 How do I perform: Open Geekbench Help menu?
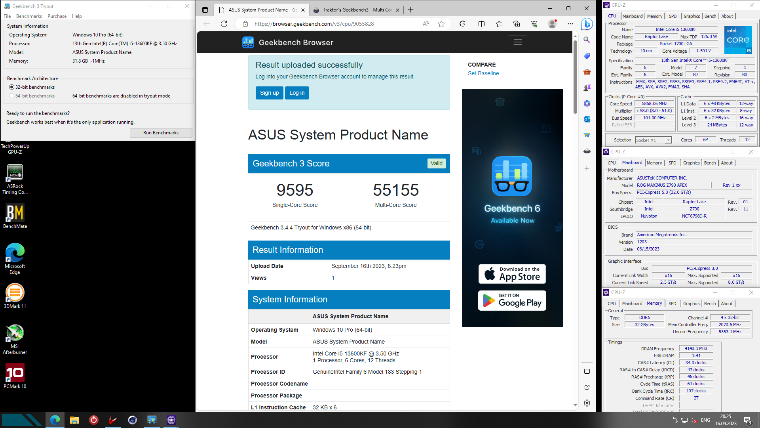point(77,16)
